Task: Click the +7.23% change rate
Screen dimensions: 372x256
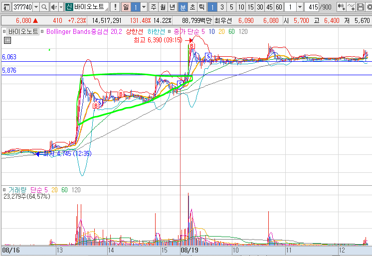Action: coord(77,20)
